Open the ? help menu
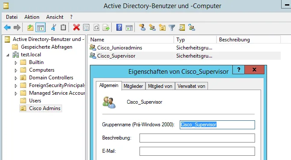The image size is (291, 160). (x=71, y=17)
